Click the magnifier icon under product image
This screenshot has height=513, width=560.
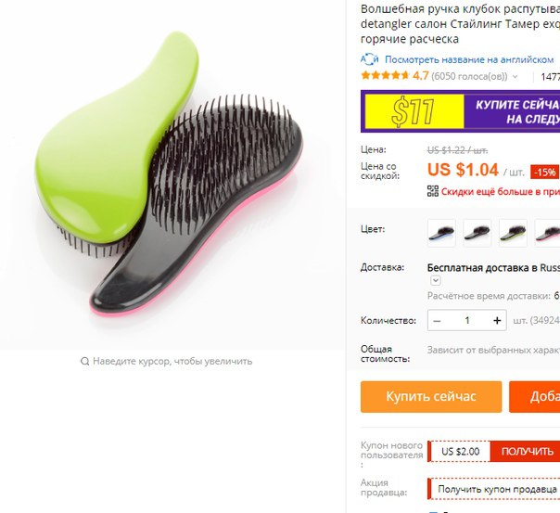tap(84, 361)
